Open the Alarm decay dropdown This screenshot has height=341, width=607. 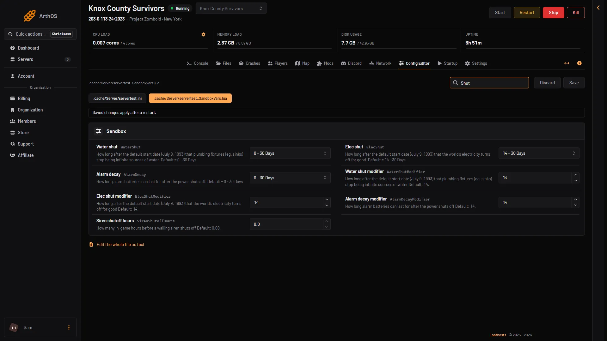[x=290, y=178]
